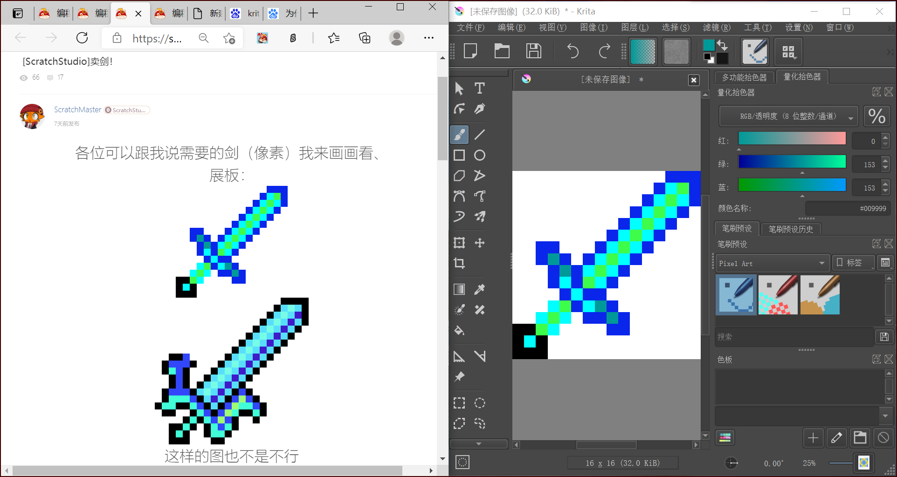Screen dimensions: 897x477
Task: Open browser settings and more menu
Action: click(429, 38)
